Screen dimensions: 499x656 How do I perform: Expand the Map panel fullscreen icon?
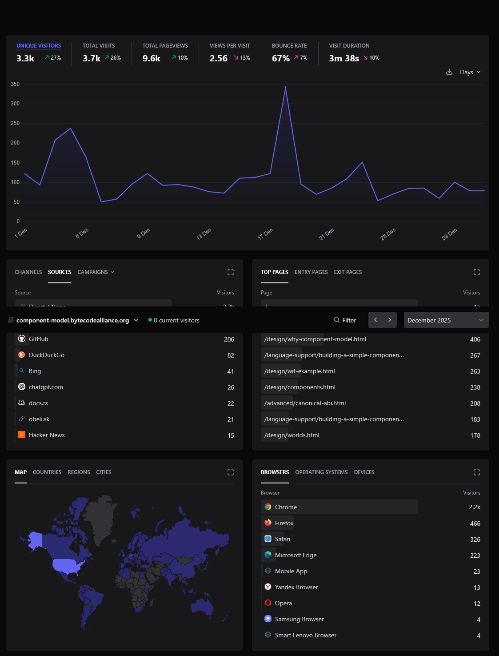(230, 472)
